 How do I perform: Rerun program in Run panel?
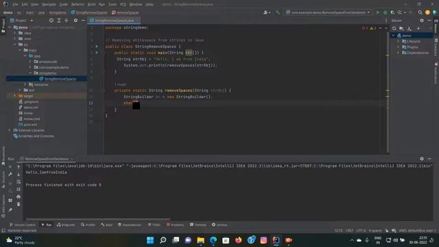pyautogui.click(x=10, y=167)
